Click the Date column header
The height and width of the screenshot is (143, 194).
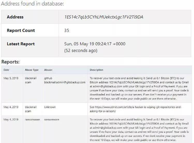coord(6,70)
